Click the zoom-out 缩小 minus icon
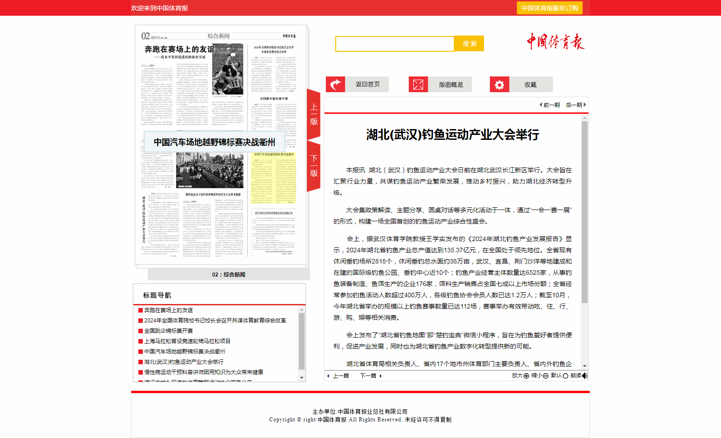The image size is (721, 438). tap(546, 376)
